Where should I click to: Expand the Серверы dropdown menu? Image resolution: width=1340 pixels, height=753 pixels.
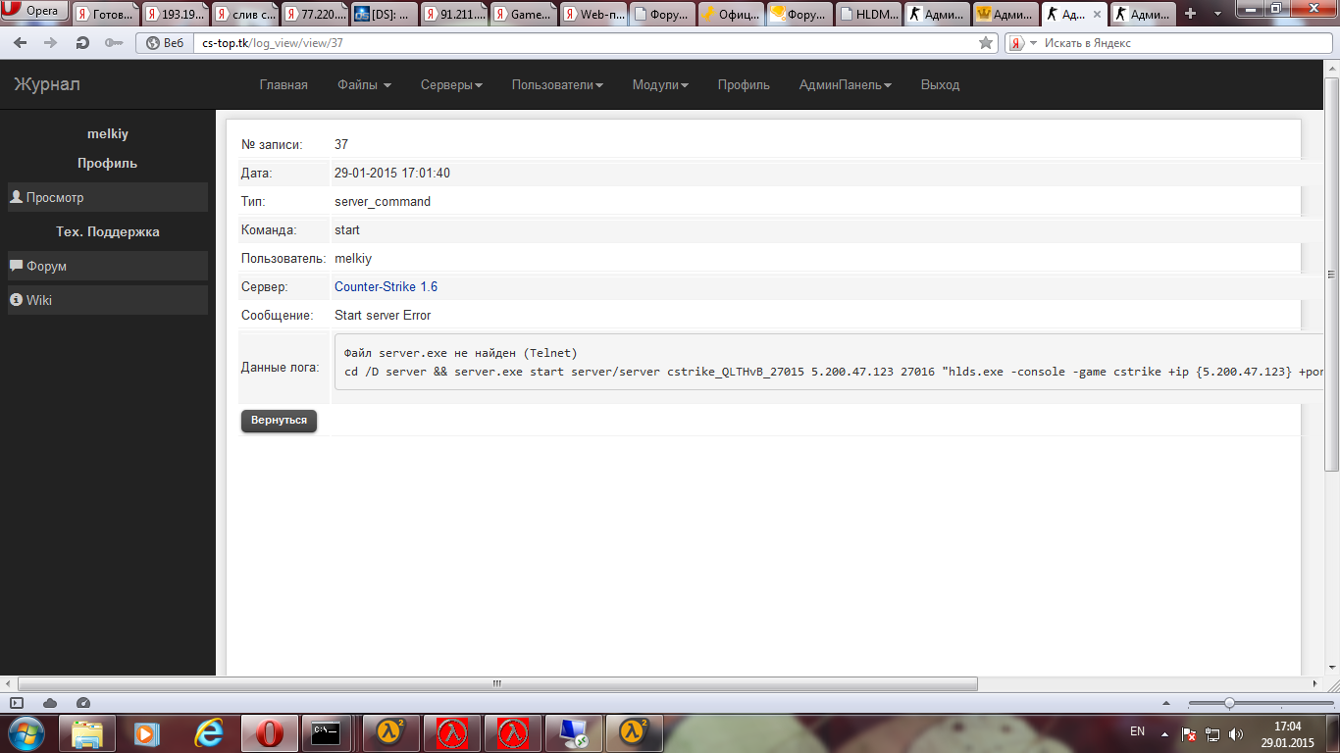point(451,85)
